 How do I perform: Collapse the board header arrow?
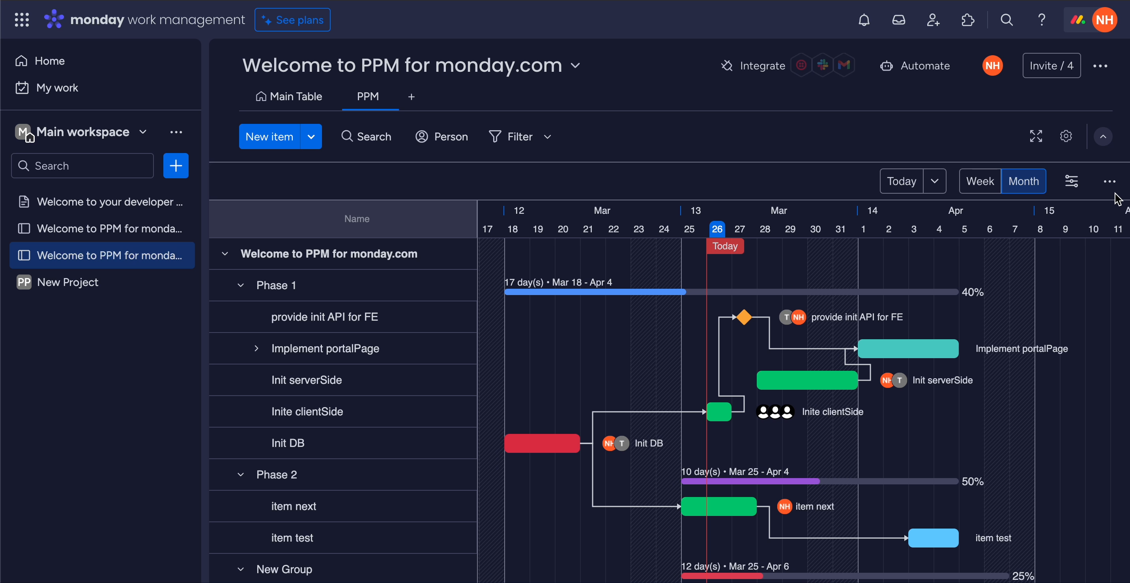tap(1103, 136)
